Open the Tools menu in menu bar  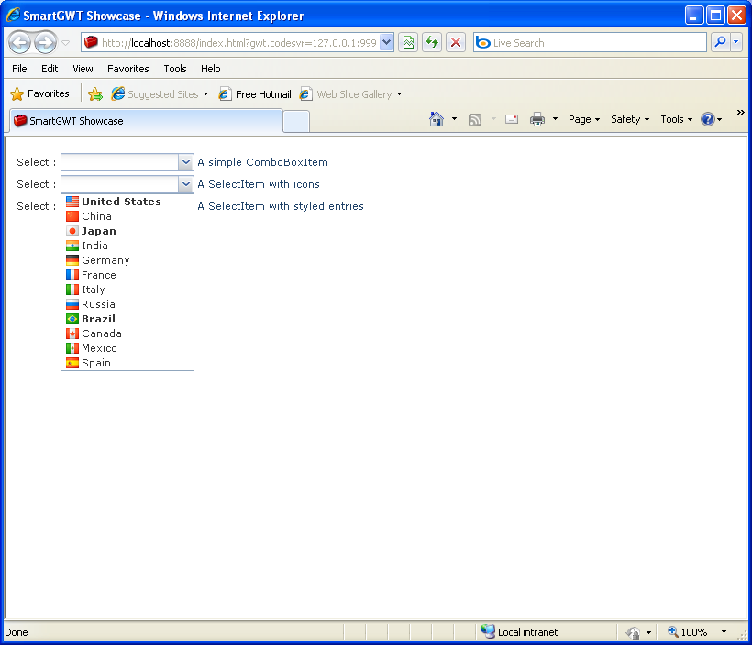175,69
